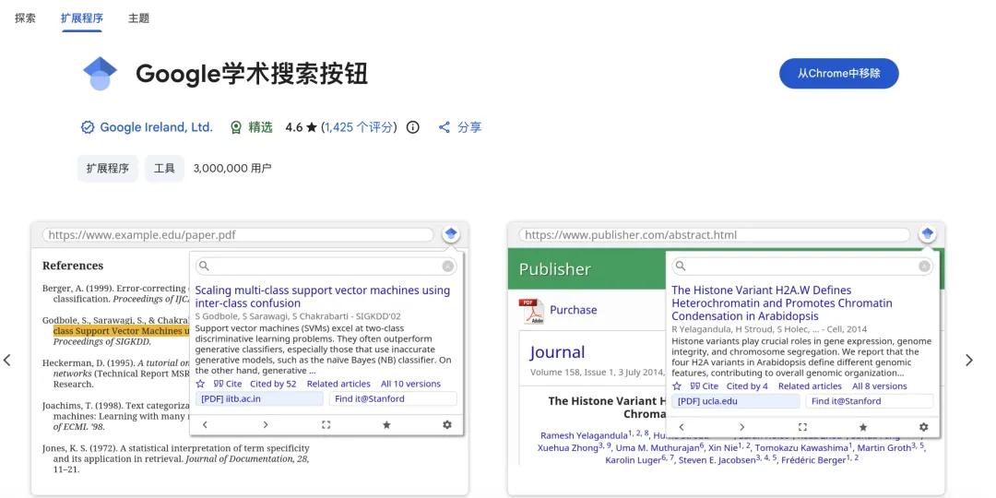Viewport: 996px width, 498px height.
Task: Open 'Scaling multi-class support vector machines' title
Action: coord(322,297)
